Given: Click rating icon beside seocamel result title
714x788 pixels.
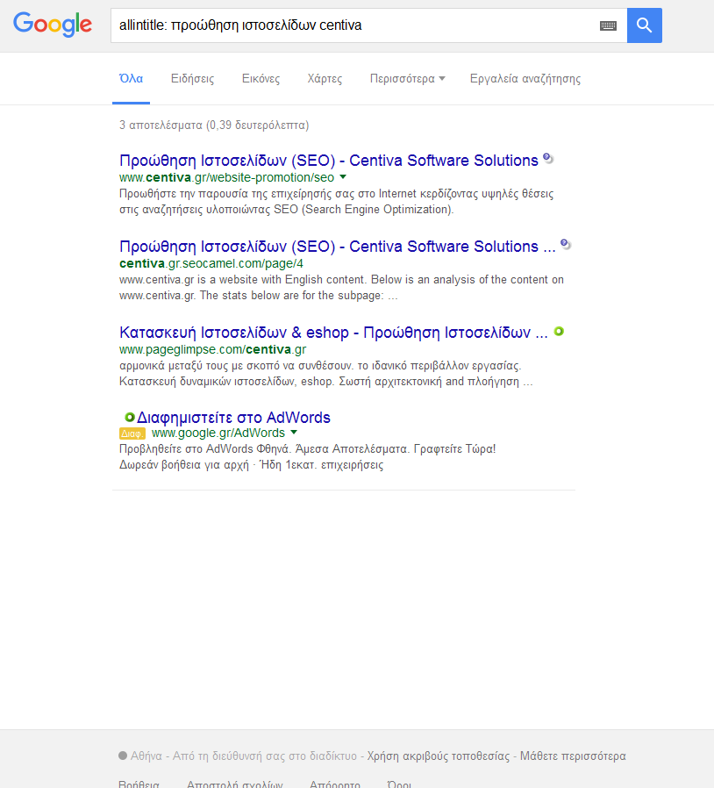Looking at the screenshot, I should coord(566,244).
